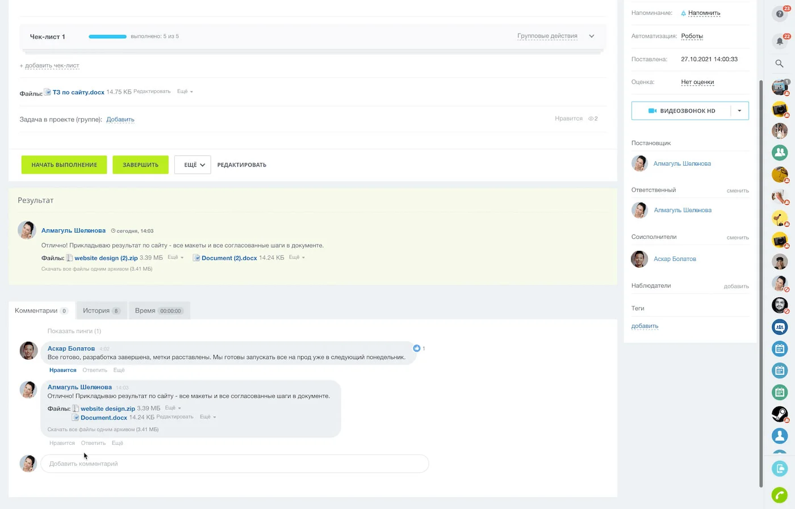This screenshot has height=509, width=795.
Task: Click the Добавить комментарий input field
Action: pyautogui.click(x=235, y=464)
